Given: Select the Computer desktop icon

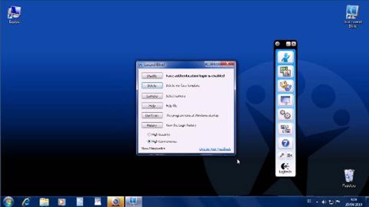Looking at the screenshot, I should pos(14,15).
